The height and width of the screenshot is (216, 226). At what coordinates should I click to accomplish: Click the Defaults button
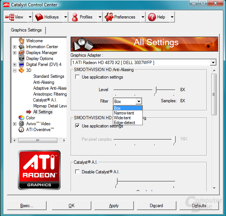(199, 206)
